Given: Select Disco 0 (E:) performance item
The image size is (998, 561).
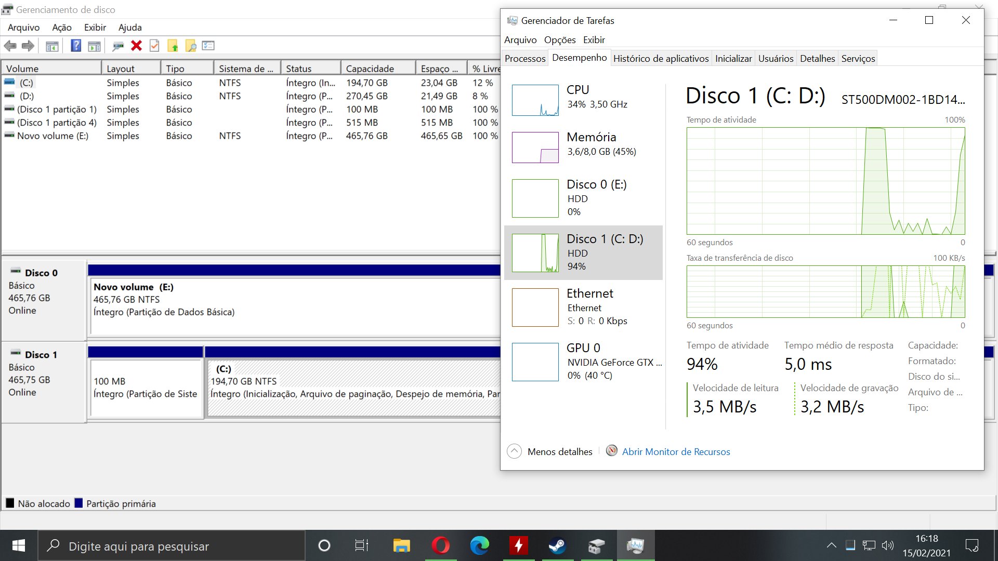Looking at the screenshot, I should [583, 198].
